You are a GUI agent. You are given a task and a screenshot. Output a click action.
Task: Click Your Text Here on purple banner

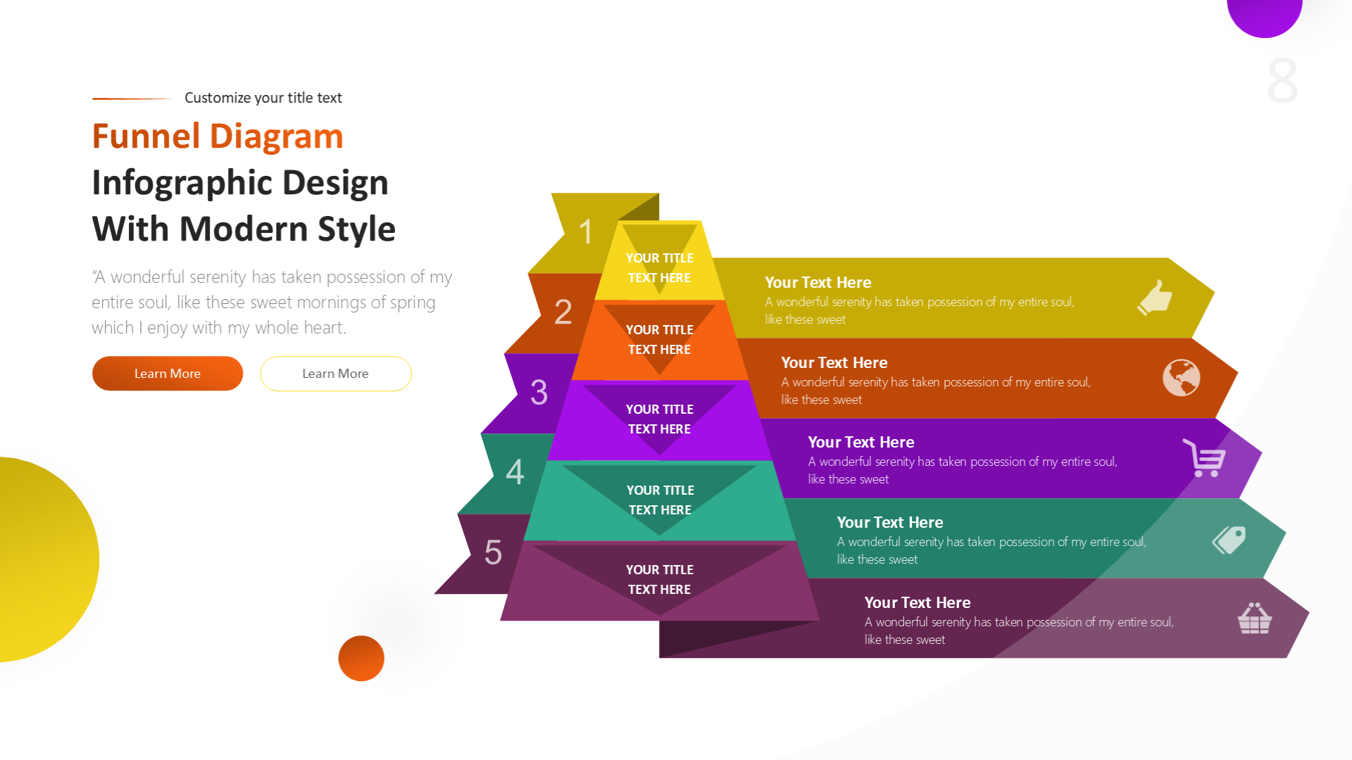tap(860, 442)
